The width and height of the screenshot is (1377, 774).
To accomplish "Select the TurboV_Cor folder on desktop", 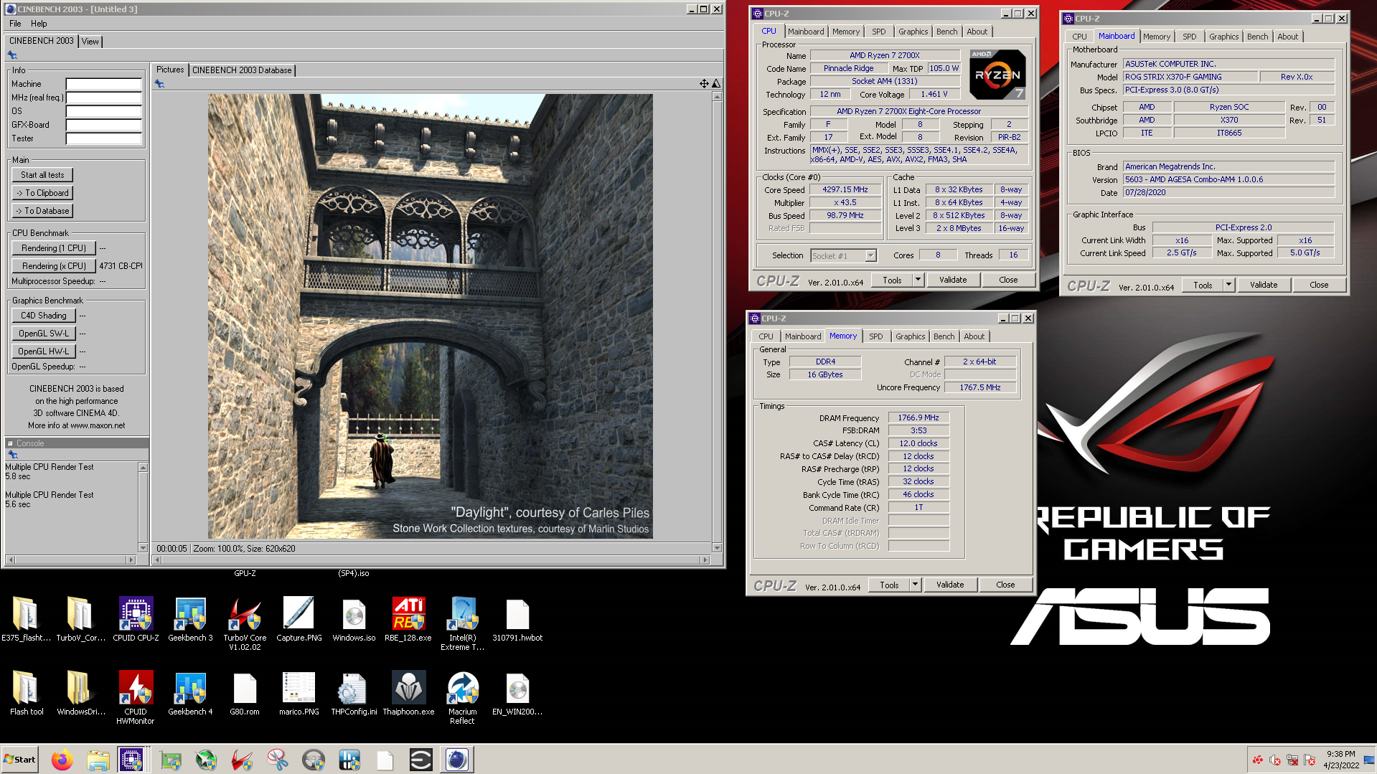I will (80, 618).
